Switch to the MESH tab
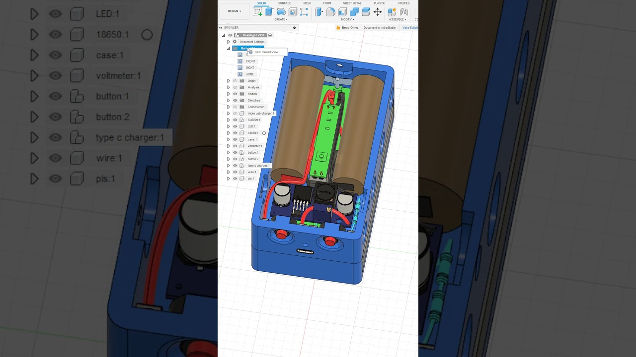The width and height of the screenshot is (636, 357). [x=307, y=3]
